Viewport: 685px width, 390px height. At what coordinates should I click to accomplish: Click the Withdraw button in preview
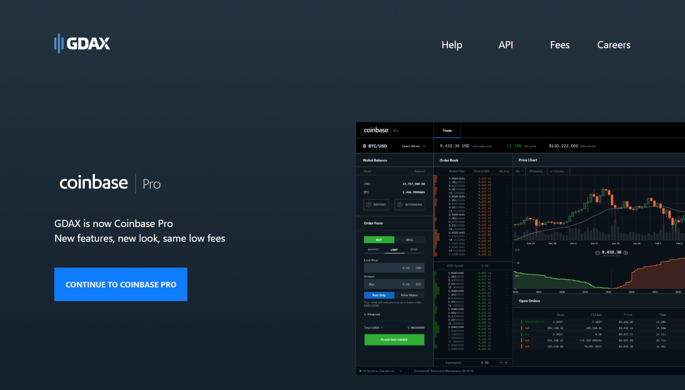tap(410, 205)
